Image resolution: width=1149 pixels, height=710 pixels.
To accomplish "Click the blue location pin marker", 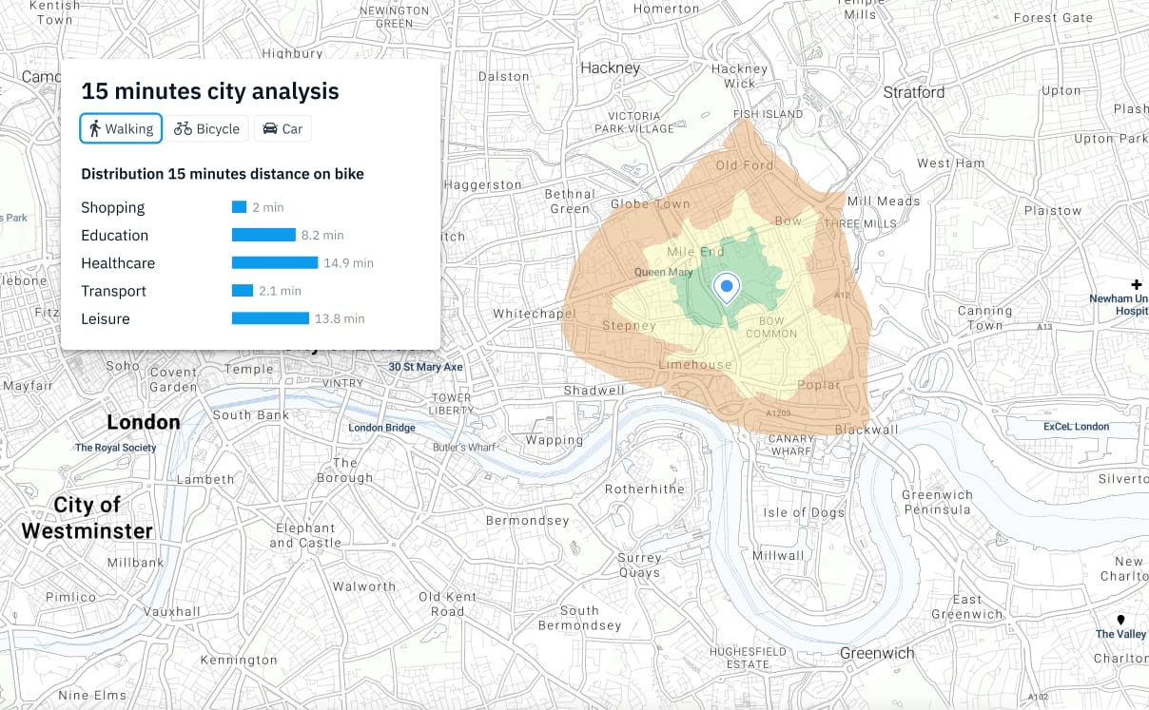I will point(727,287).
